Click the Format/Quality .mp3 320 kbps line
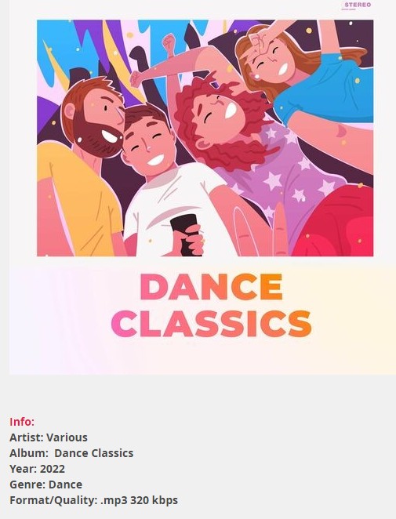Image resolution: width=396 pixels, height=519 pixels. click(93, 500)
